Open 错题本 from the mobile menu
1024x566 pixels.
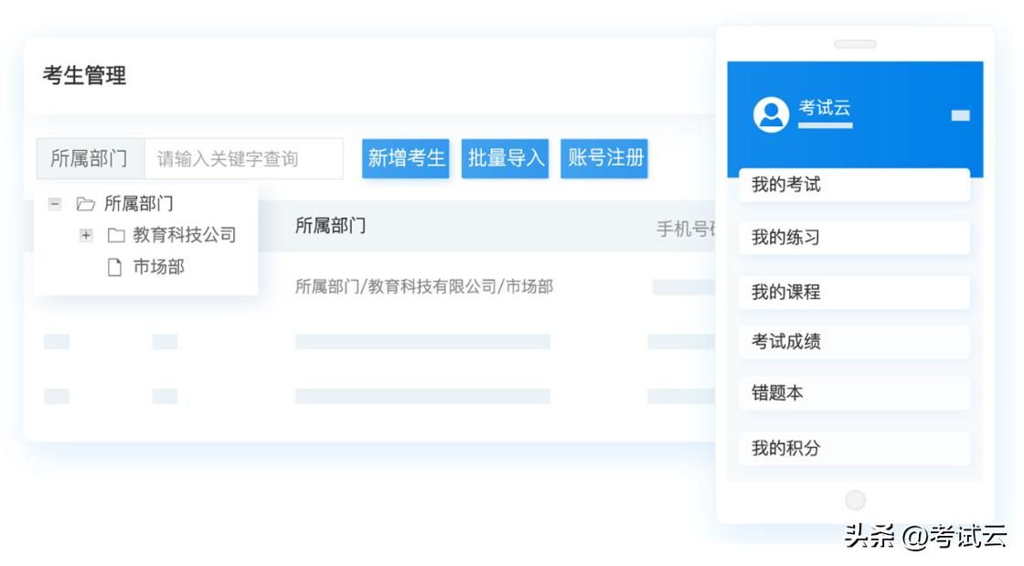tap(855, 393)
